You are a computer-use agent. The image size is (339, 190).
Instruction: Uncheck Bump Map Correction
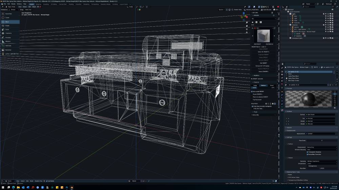307,154
